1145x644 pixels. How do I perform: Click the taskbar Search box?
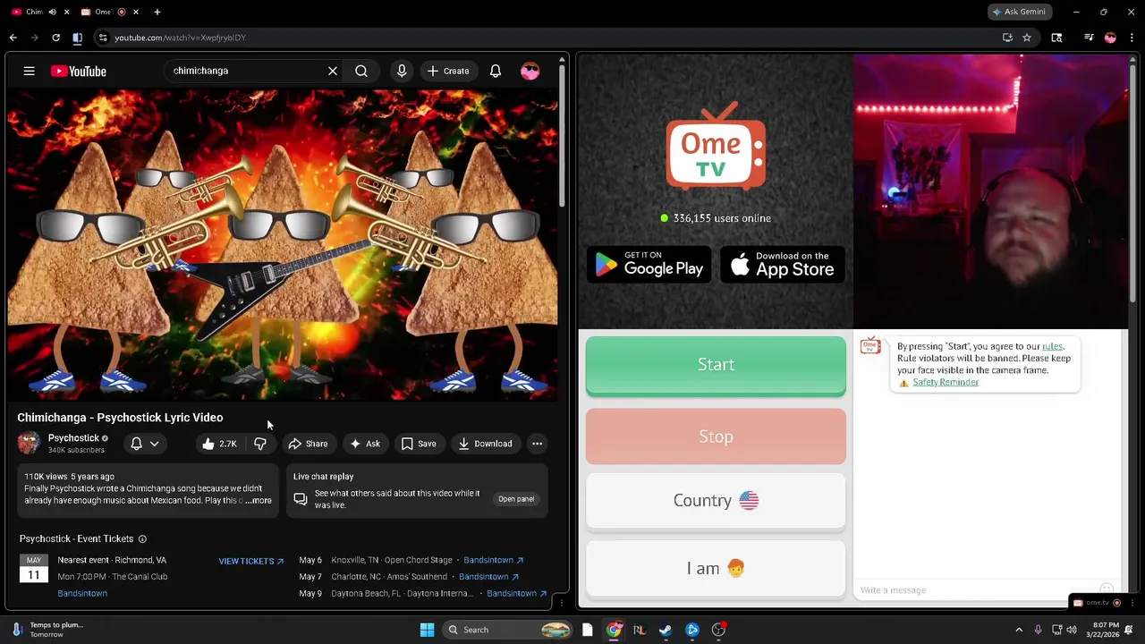(509, 630)
